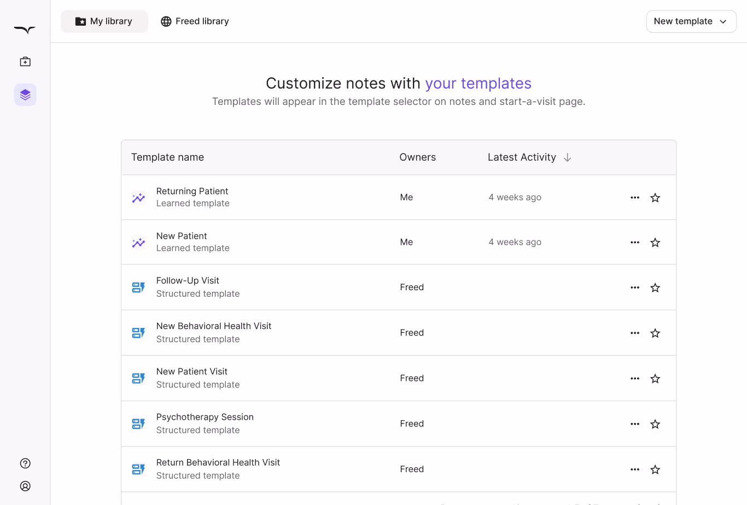Expand the New template dropdown
The width and height of the screenshot is (747, 505).
pyautogui.click(x=691, y=21)
